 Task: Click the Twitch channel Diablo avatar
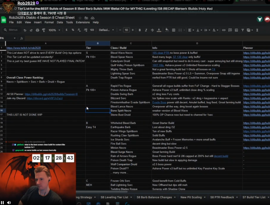click(8, 7)
